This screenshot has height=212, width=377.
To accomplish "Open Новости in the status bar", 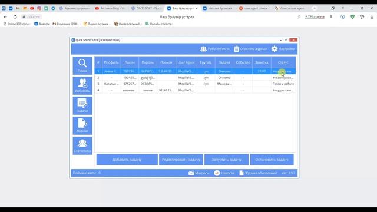I will 224,173.
